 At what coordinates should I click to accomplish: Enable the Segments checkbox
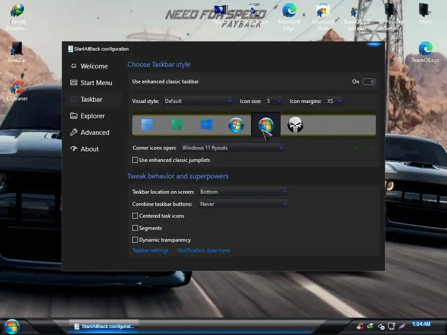135,228
